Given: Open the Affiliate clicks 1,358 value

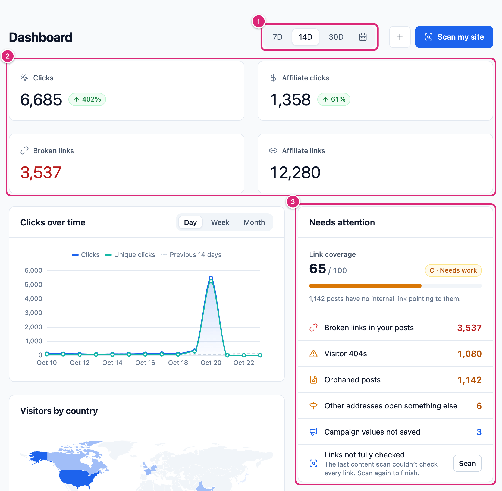Looking at the screenshot, I should coord(290,100).
